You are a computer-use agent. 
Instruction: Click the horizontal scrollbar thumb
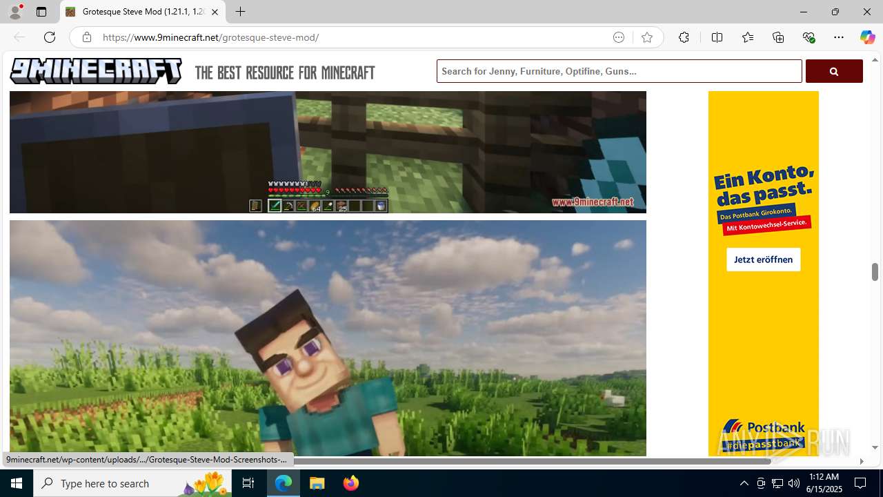click(x=531, y=461)
